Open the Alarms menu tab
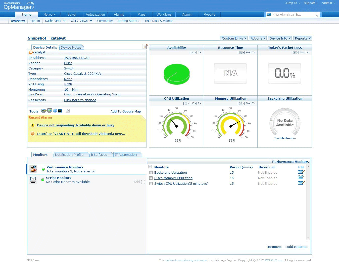The image size is (339, 262). click(119, 15)
